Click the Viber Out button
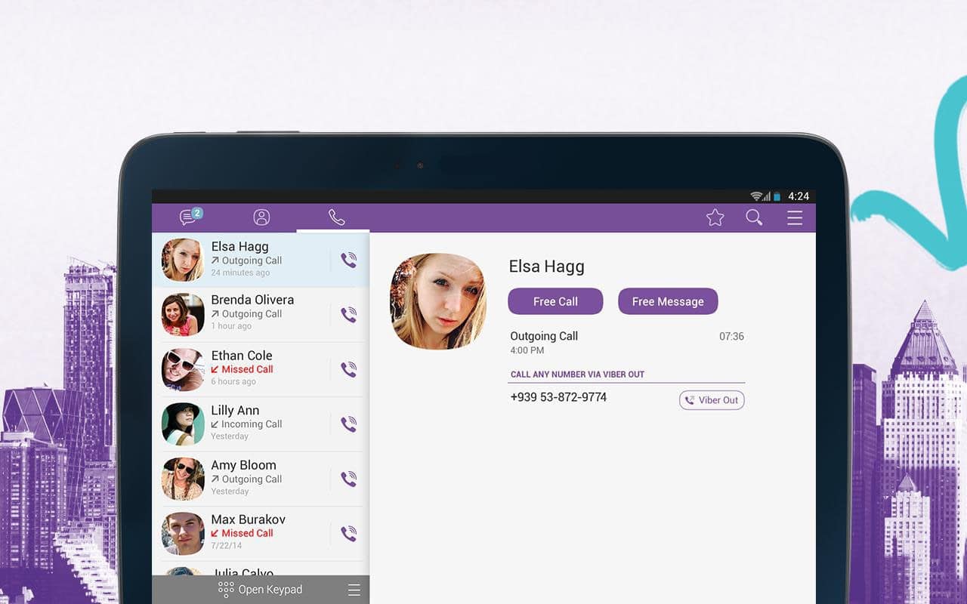Screen dimensions: 967x604 pyautogui.click(x=712, y=400)
